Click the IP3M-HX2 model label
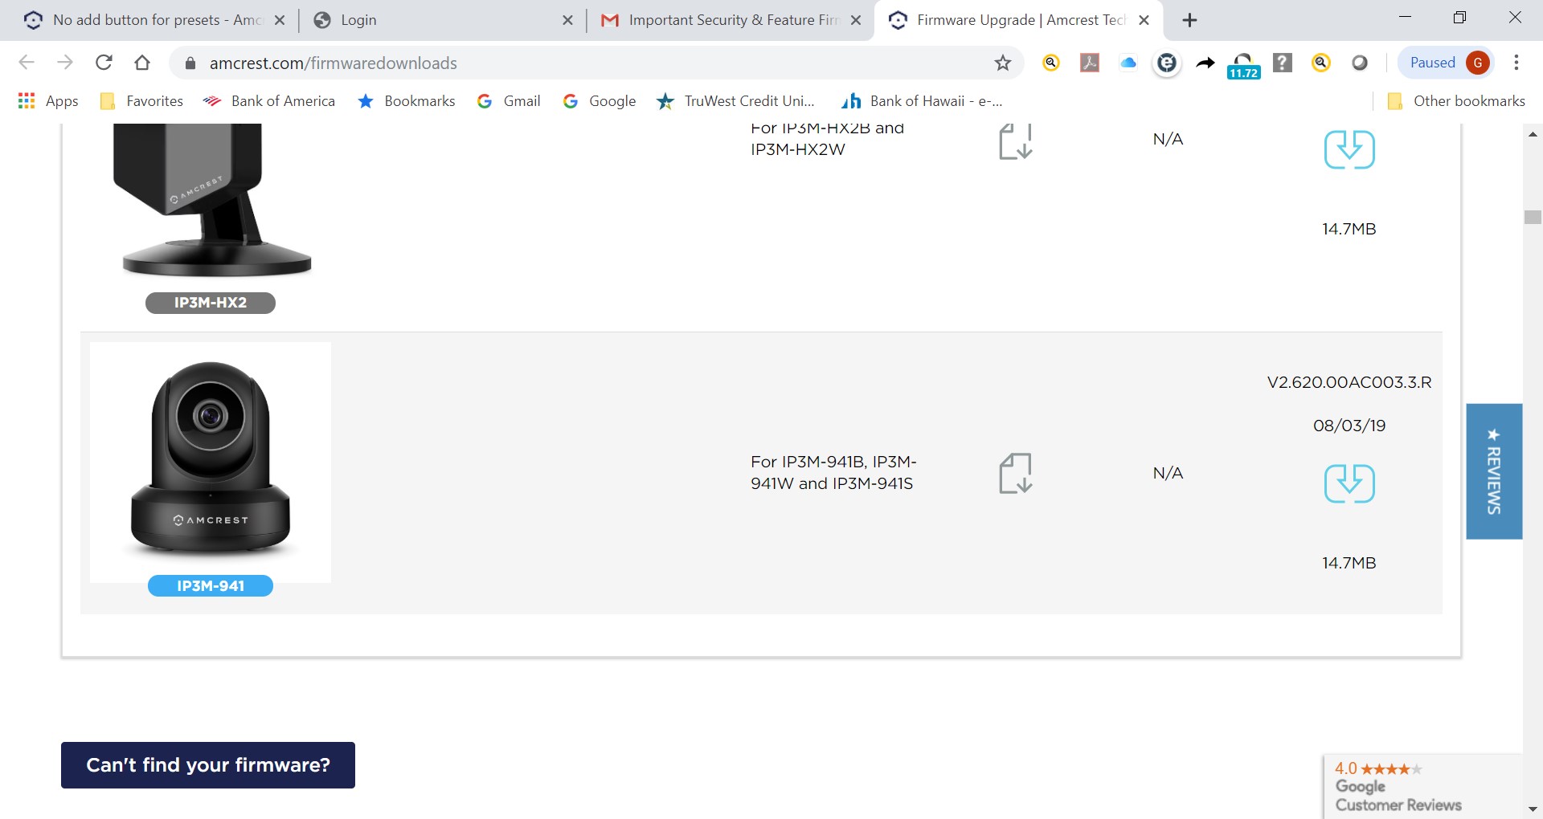 [211, 303]
